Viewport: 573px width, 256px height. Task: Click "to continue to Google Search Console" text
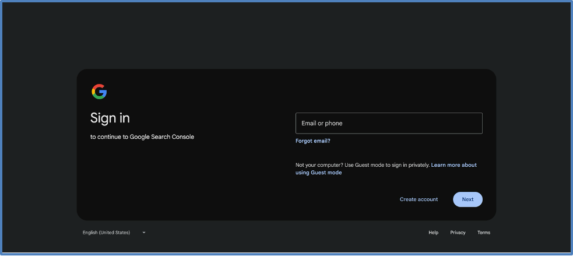pyautogui.click(x=142, y=137)
